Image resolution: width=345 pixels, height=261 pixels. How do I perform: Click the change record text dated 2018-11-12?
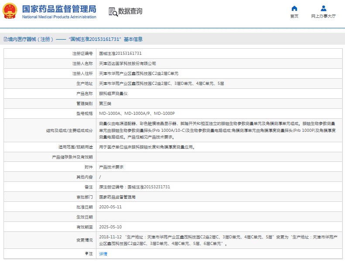tap(218, 240)
